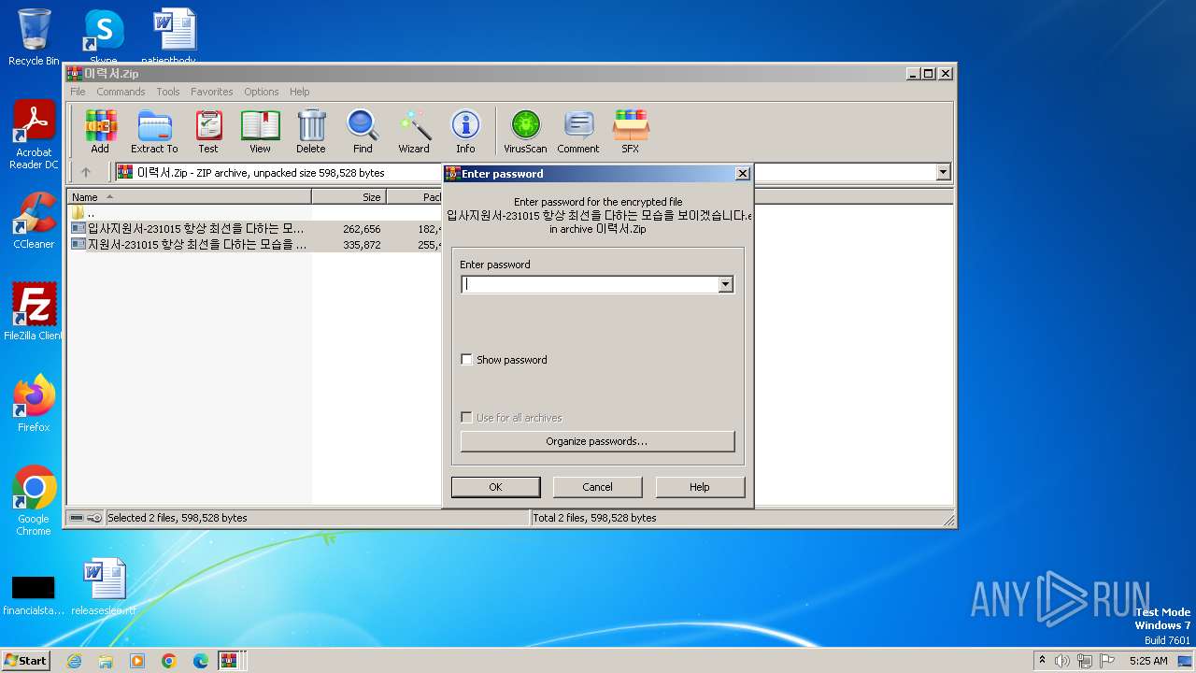Click the password input field

click(x=590, y=284)
